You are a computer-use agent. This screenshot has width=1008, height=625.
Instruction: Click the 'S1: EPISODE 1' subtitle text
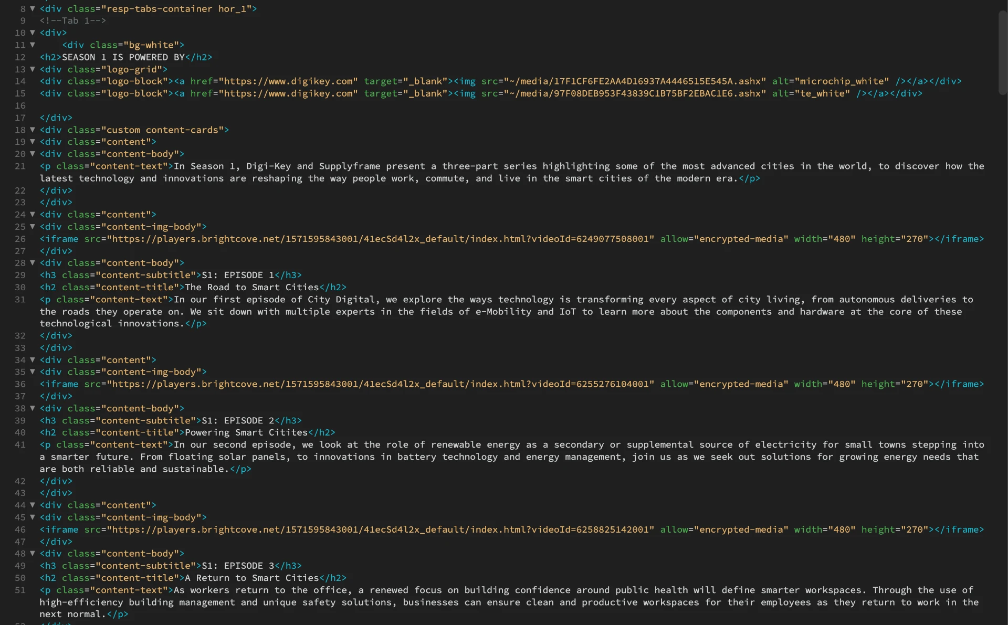point(238,275)
